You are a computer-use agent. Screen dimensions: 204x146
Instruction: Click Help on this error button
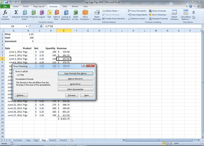[x=75, y=79]
